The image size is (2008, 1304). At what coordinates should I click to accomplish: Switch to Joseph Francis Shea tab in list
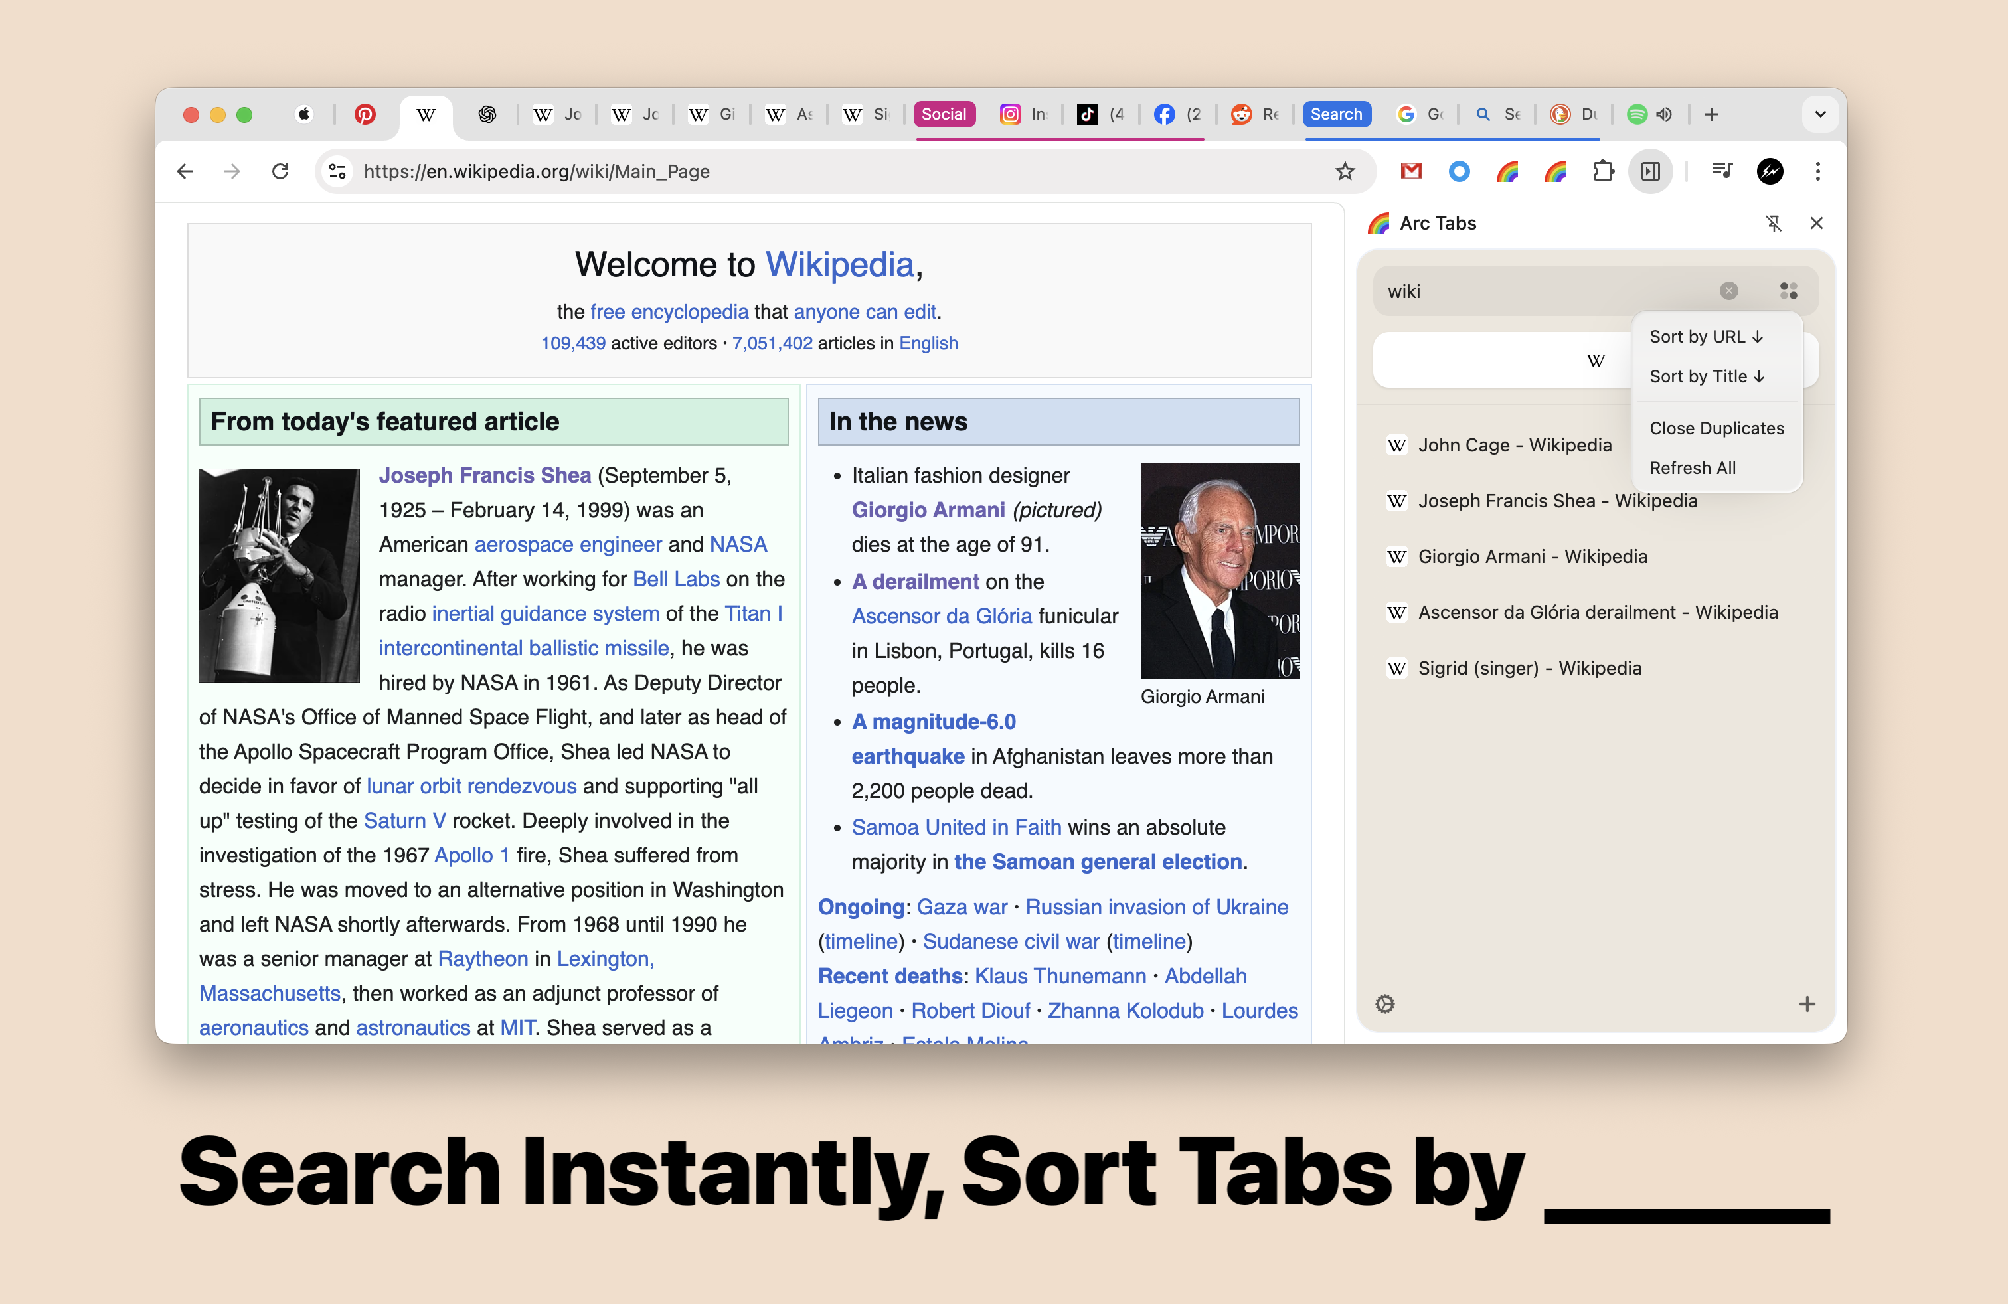pyautogui.click(x=1596, y=501)
